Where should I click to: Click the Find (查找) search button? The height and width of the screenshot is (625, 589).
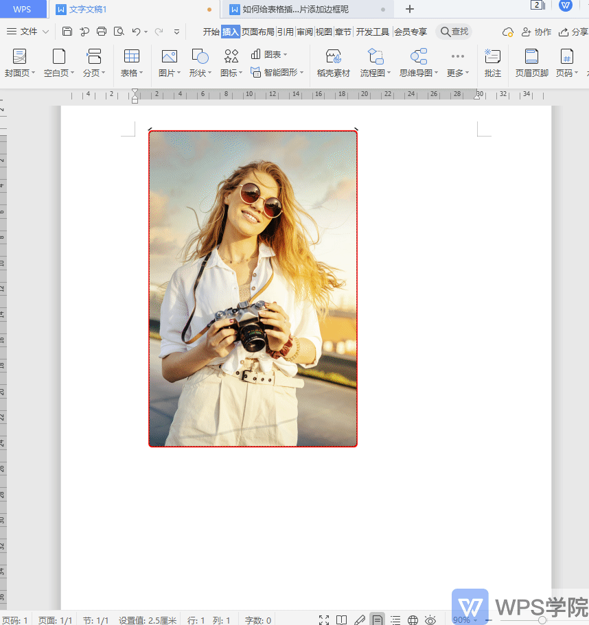[x=454, y=32]
